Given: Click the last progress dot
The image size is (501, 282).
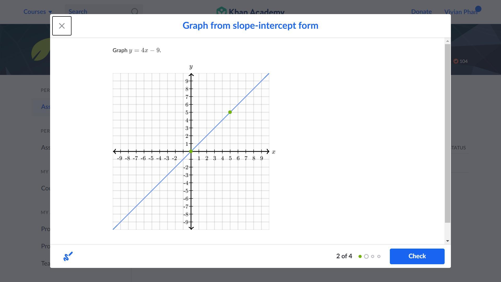Looking at the screenshot, I should pos(379,256).
